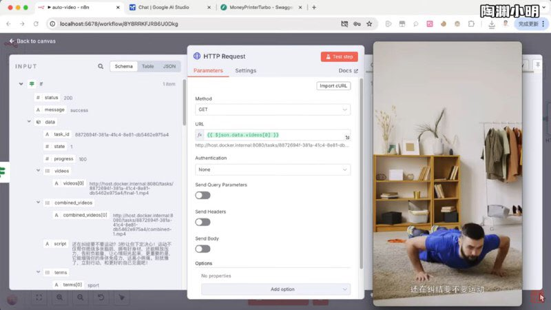Enable Send Query Parameters toggle
The width and height of the screenshot is (551, 310).
coord(202,196)
